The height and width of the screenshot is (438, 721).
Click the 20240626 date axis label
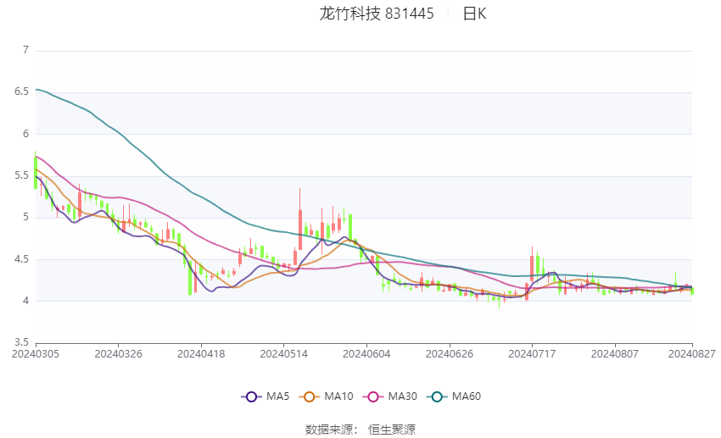click(x=450, y=354)
